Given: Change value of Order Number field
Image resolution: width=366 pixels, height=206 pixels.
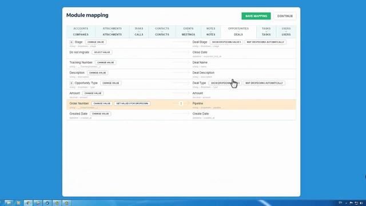Looking at the screenshot, I should tap(102, 104).
